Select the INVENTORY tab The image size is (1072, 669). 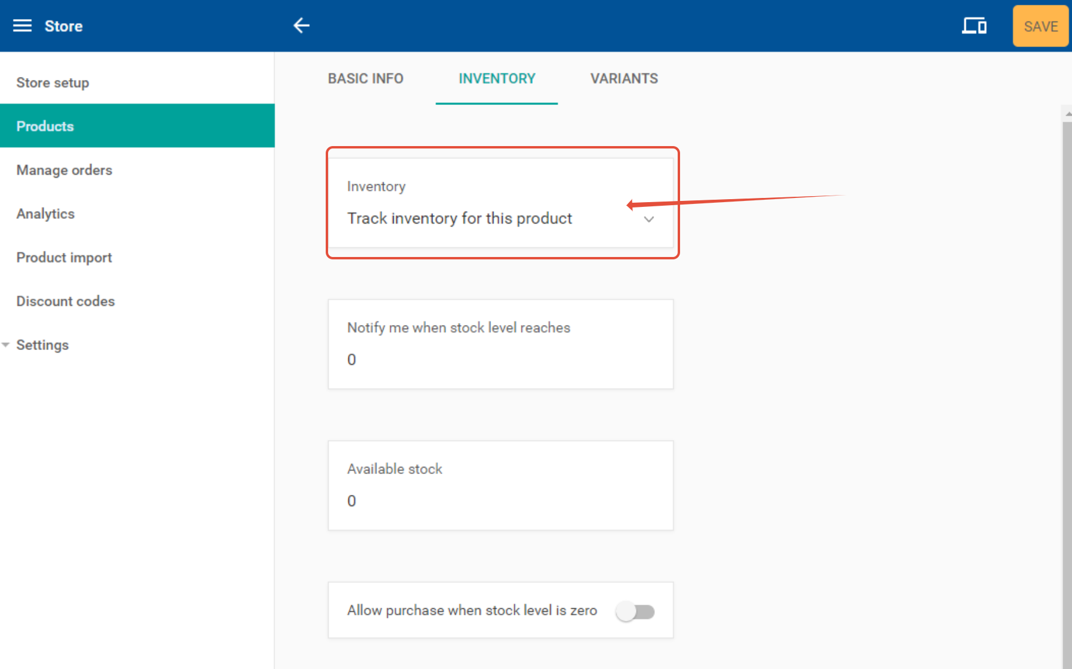click(x=497, y=79)
